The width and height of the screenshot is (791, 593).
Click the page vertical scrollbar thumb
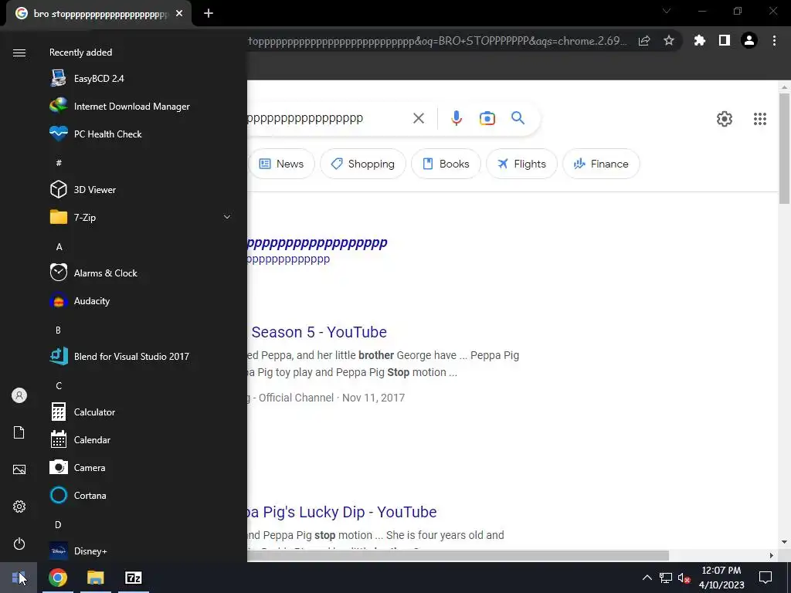(784, 148)
